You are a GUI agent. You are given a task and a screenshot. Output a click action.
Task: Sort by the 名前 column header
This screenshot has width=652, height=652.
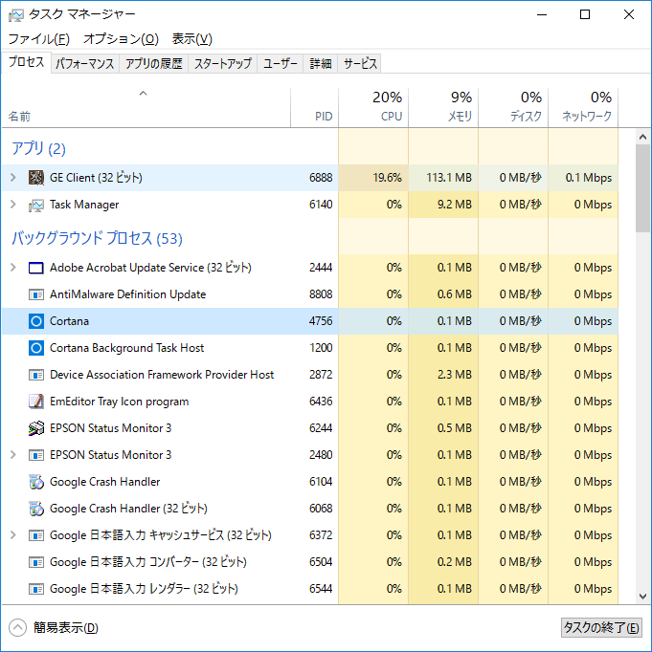click(146, 107)
